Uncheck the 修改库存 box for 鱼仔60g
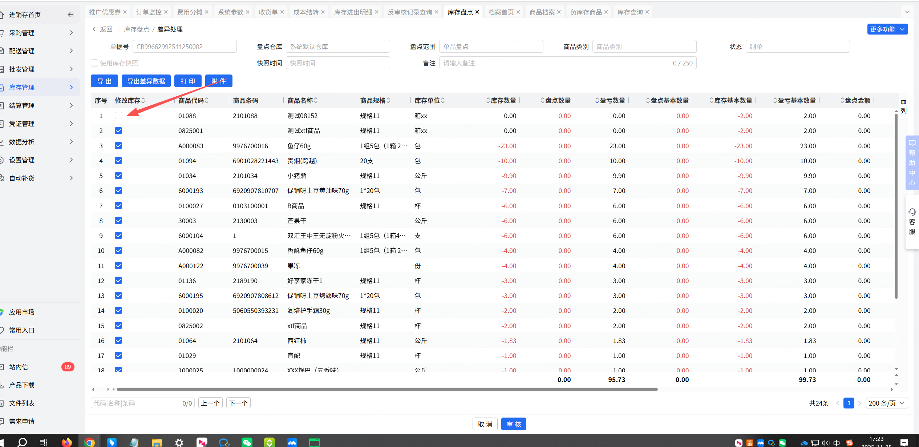 (x=118, y=146)
